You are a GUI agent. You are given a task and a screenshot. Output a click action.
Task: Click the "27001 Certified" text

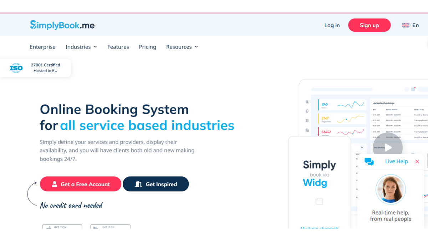[45, 65]
